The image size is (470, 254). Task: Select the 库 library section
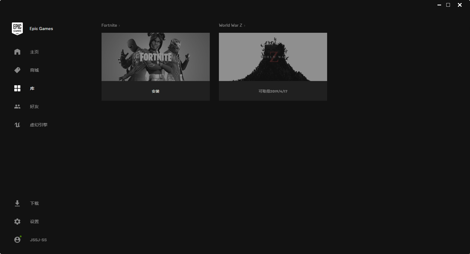click(32, 88)
